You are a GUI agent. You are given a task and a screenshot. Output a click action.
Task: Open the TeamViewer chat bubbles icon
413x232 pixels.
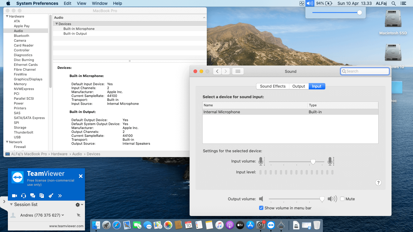(33, 196)
